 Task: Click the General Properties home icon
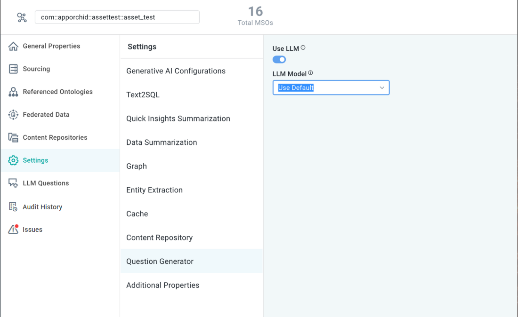[13, 46]
